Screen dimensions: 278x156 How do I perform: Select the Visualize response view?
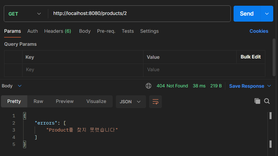tap(96, 101)
